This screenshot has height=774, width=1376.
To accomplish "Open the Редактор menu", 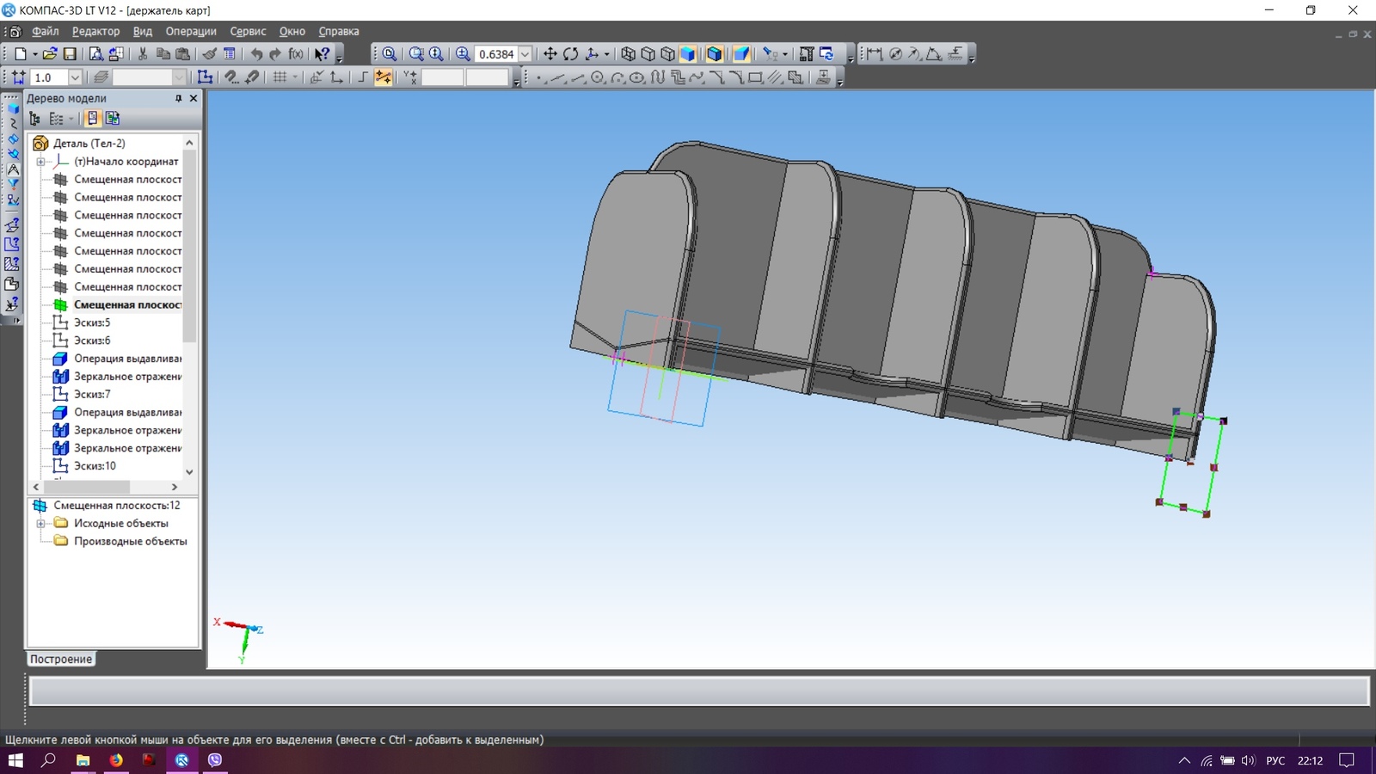I will point(95,31).
